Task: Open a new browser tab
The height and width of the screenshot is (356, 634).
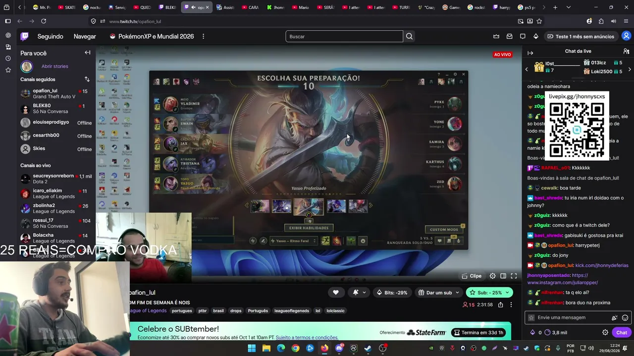Action: point(555,7)
